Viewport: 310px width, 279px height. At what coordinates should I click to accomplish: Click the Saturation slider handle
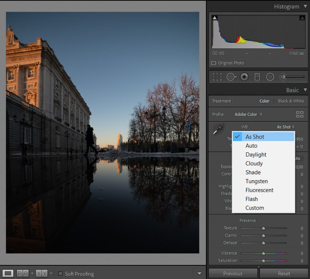point(263,261)
